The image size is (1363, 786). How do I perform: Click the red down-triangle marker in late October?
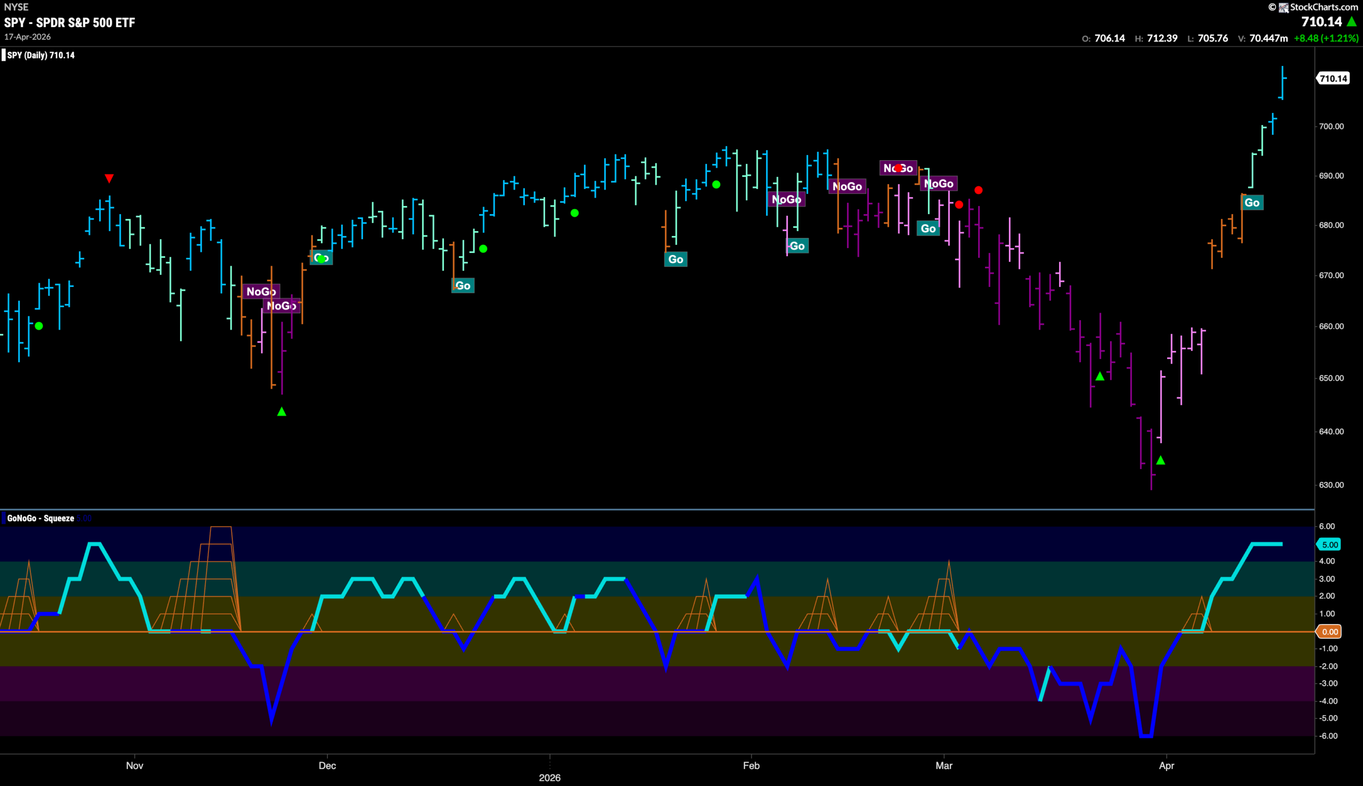click(109, 178)
